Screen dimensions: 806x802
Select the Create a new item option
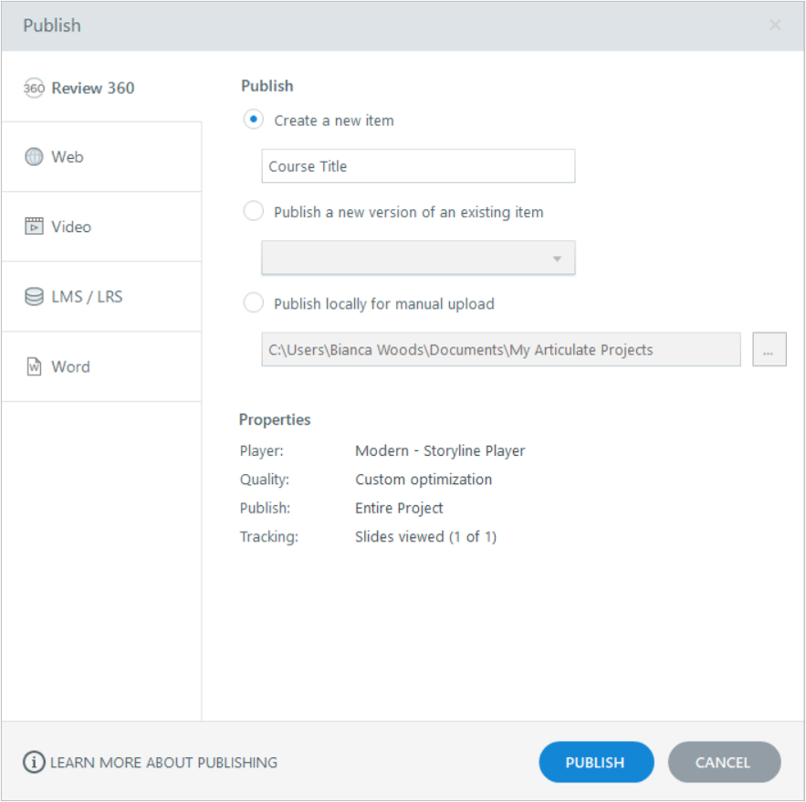tap(254, 120)
